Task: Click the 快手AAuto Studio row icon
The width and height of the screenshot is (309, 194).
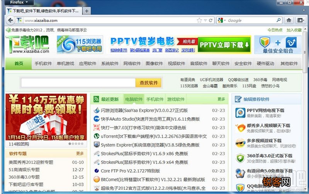Action: (x=96, y=119)
